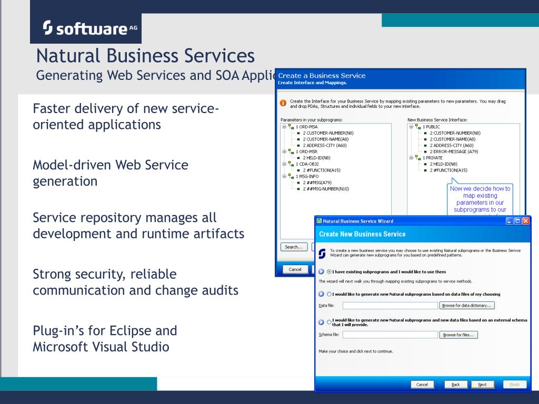
Task: Choose the external schema radio option
Action: point(329,322)
